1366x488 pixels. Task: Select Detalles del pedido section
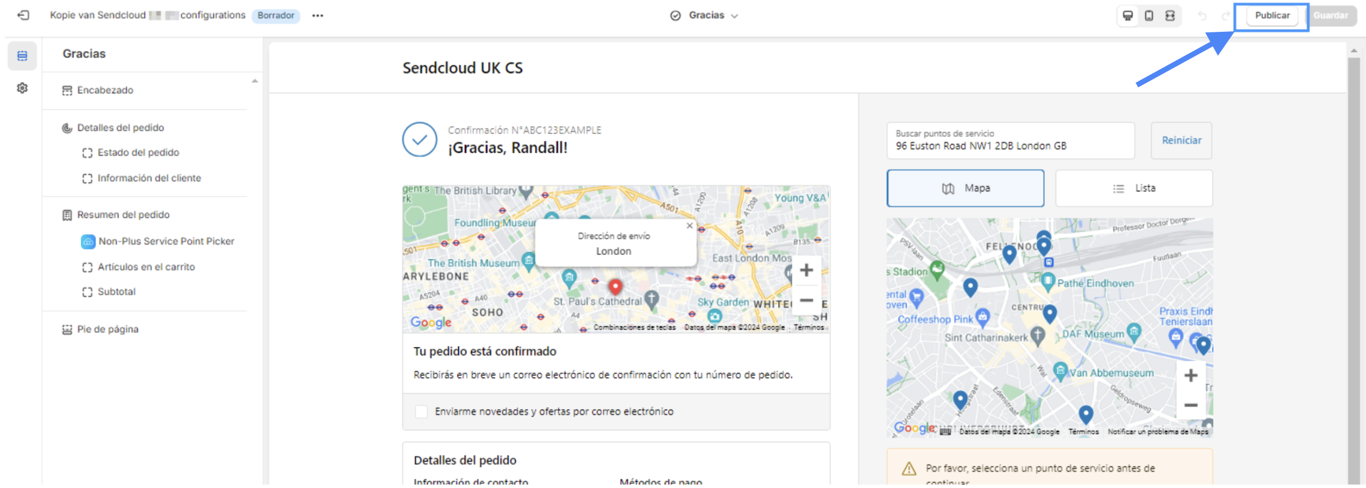pos(121,128)
